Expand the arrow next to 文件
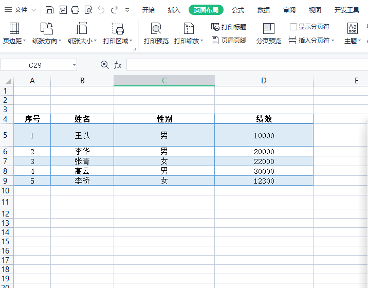368x288 pixels. [x=33, y=10]
